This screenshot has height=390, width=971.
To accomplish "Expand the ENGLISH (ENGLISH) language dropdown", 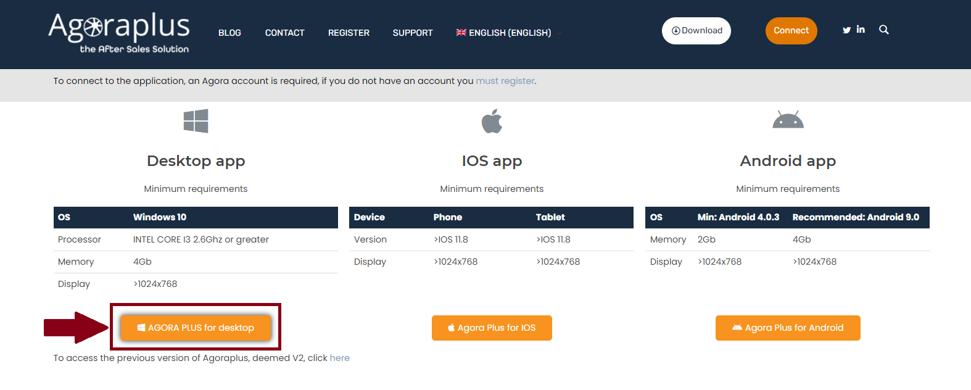I will click(509, 33).
